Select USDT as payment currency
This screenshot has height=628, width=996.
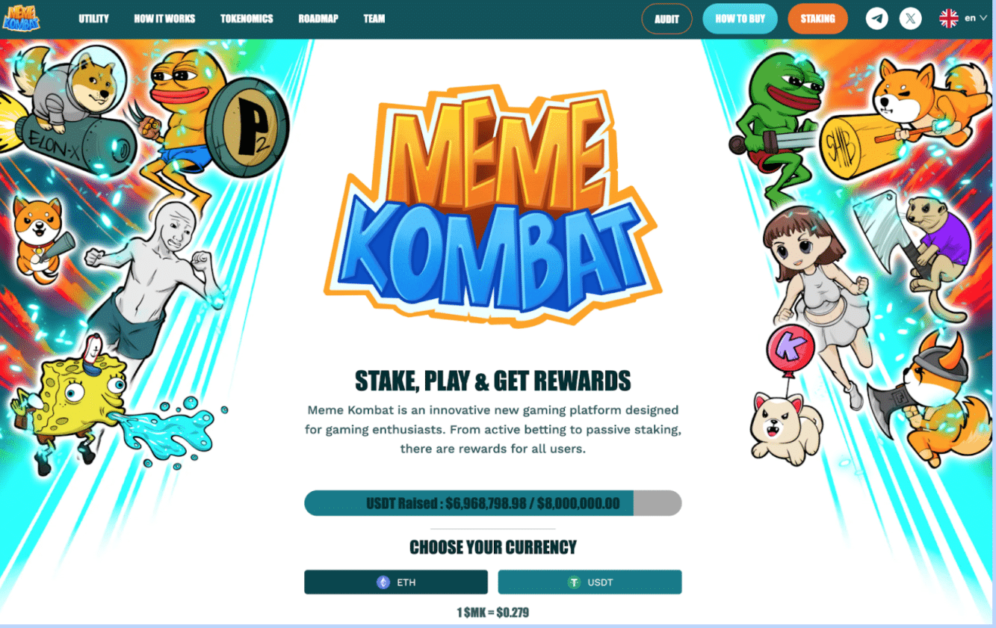590,582
